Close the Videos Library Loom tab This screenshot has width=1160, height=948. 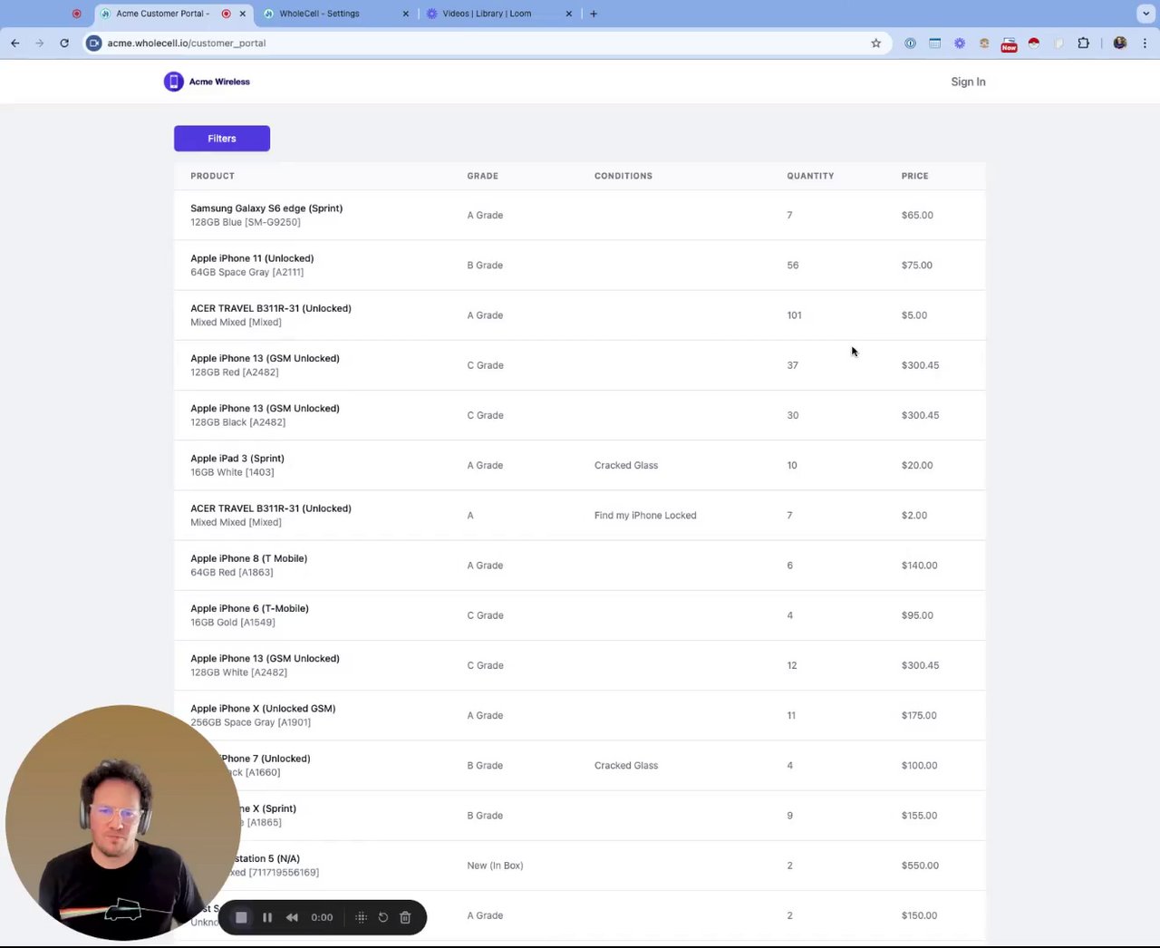pos(569,14)
